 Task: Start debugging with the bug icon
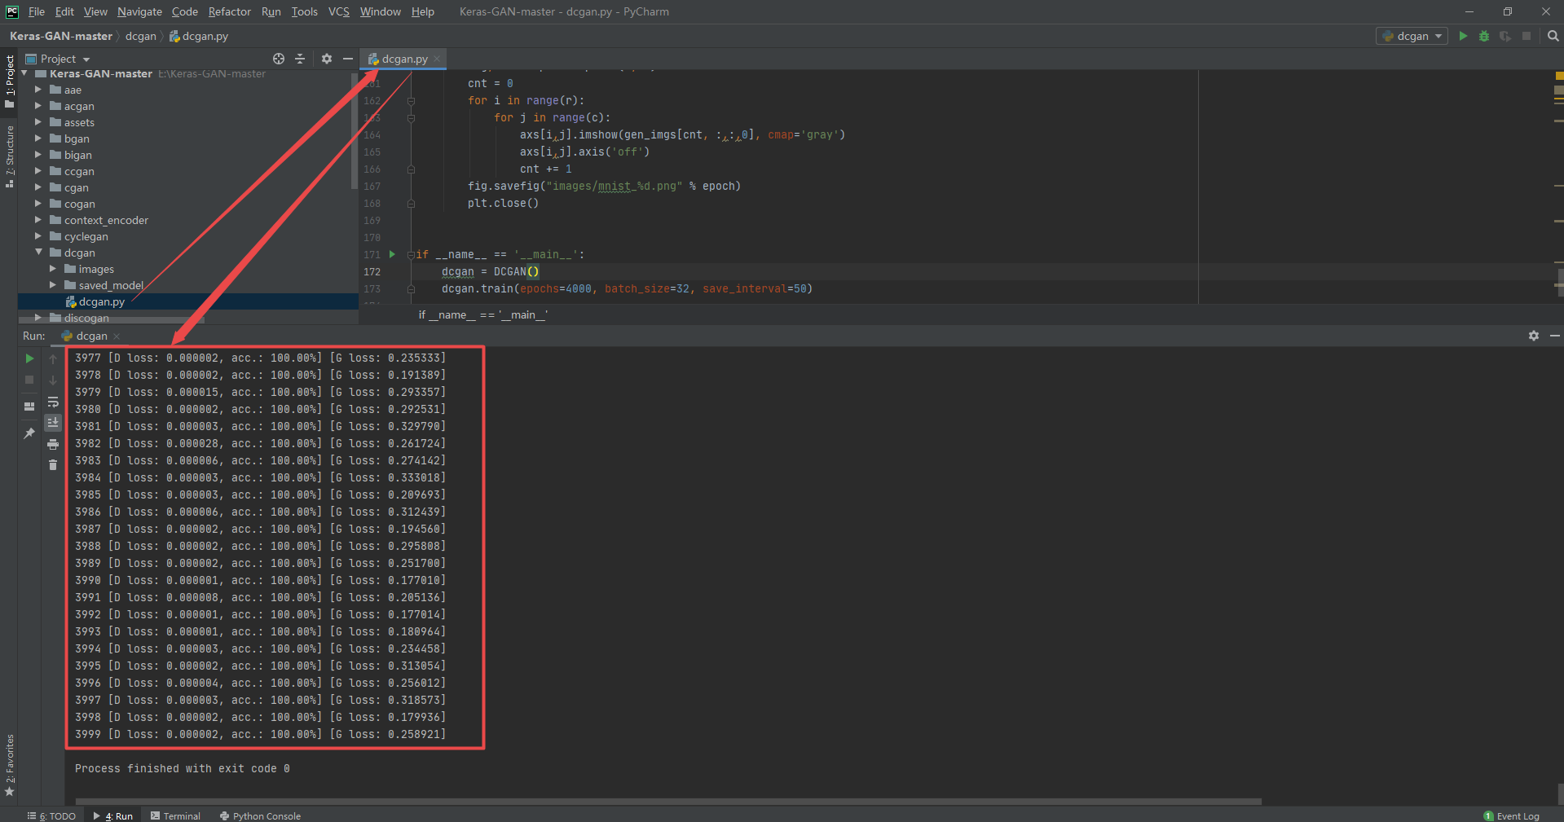tap(1484, 37)
